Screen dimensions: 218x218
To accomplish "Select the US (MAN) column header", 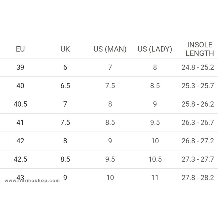I will click(110, 49).
